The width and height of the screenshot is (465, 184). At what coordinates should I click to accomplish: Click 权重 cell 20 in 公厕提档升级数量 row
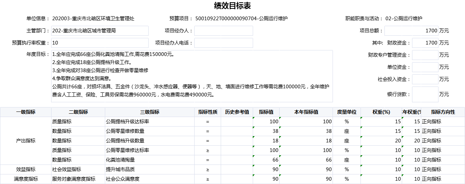[381, 141]
